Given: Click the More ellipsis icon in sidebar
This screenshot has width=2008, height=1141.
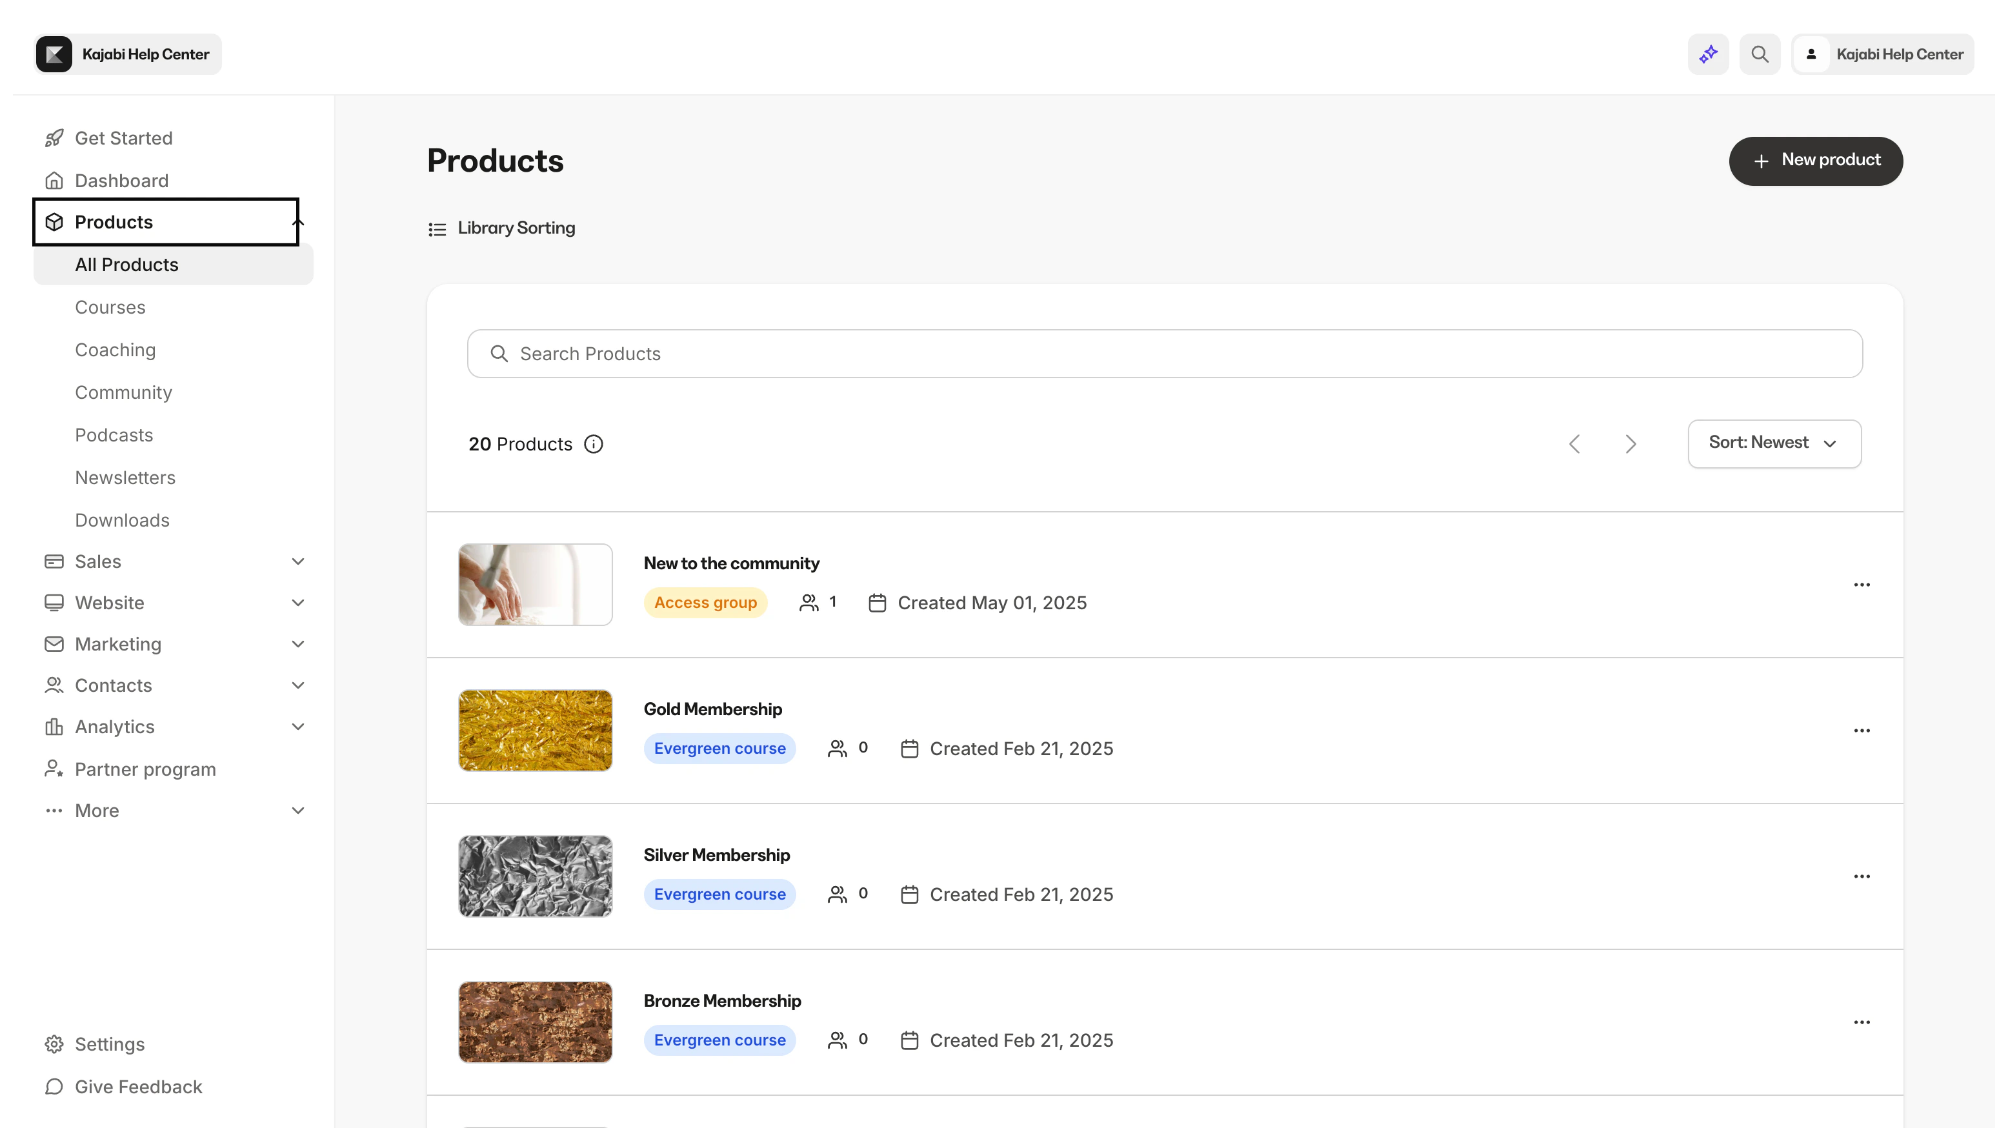Looking at the screenshot, I should point(54,811).
